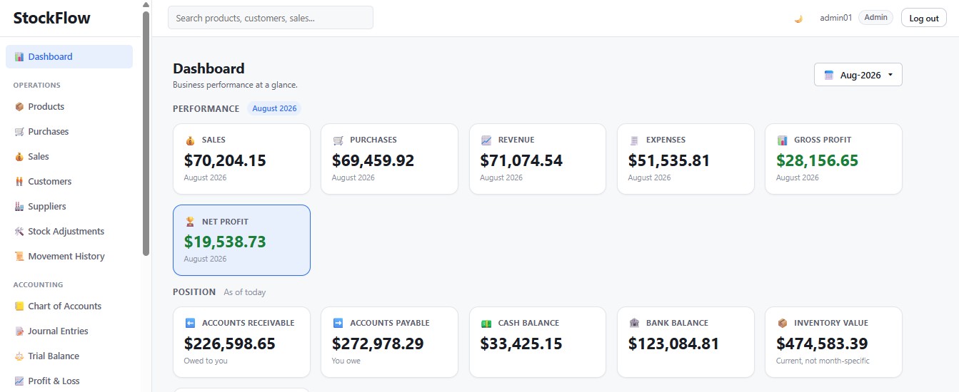The width and height of the screenshot is (959, 392).
Task: Open Movement History
Action: click(x=69, y=257)
